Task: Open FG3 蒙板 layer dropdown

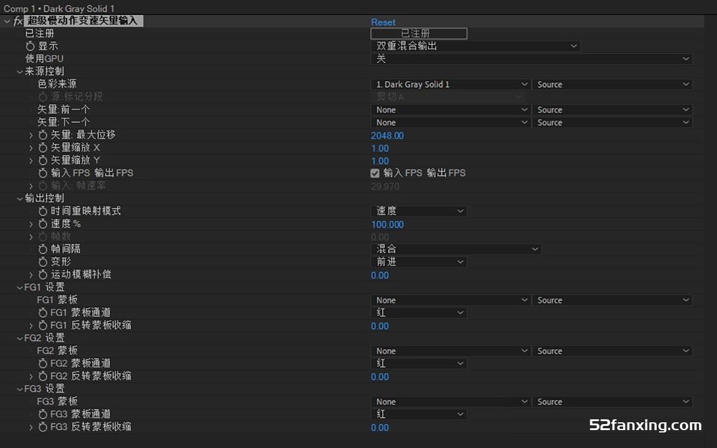Action: pyautogui.click(x=451, y=402)
